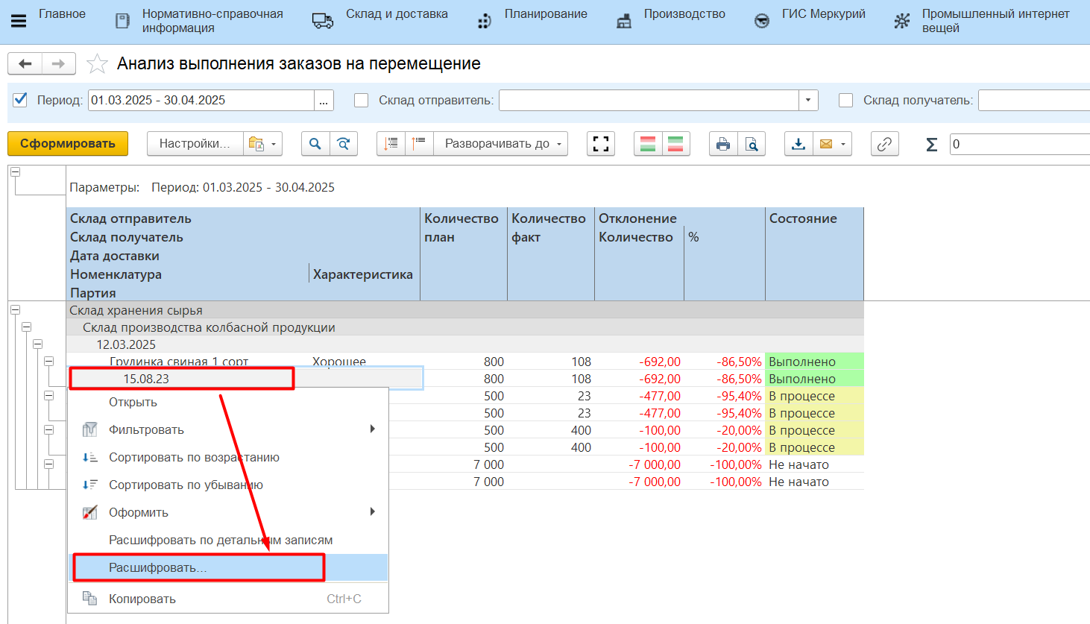The width and height of the screenshot is (1090, 624).
Task: Toggle fullscreen report view icon
Action: pos(601,144)
